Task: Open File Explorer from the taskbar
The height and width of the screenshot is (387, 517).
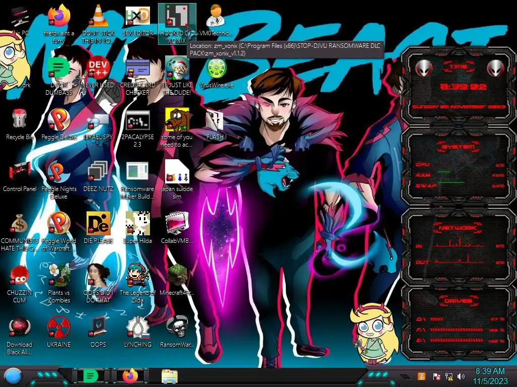Action: tap(170, 376)
